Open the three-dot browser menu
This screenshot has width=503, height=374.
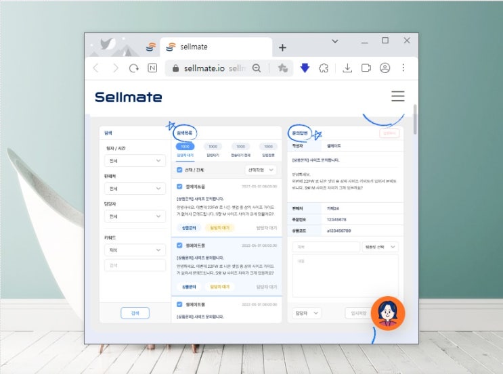point(403,68)
